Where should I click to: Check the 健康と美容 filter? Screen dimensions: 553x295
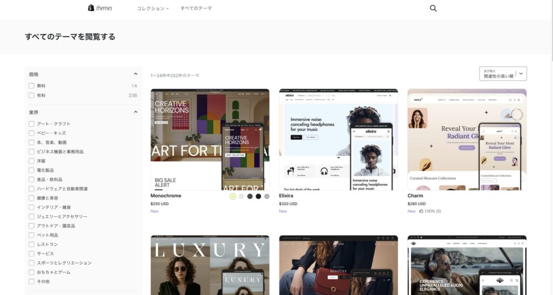(x=31, y=198)
